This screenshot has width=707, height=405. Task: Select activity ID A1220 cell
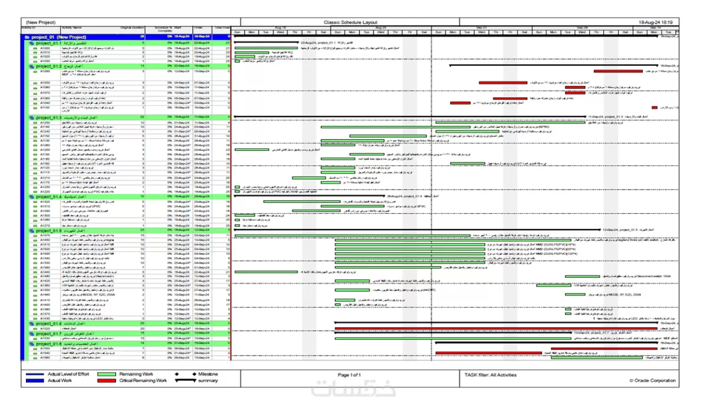tap(45, 192)
